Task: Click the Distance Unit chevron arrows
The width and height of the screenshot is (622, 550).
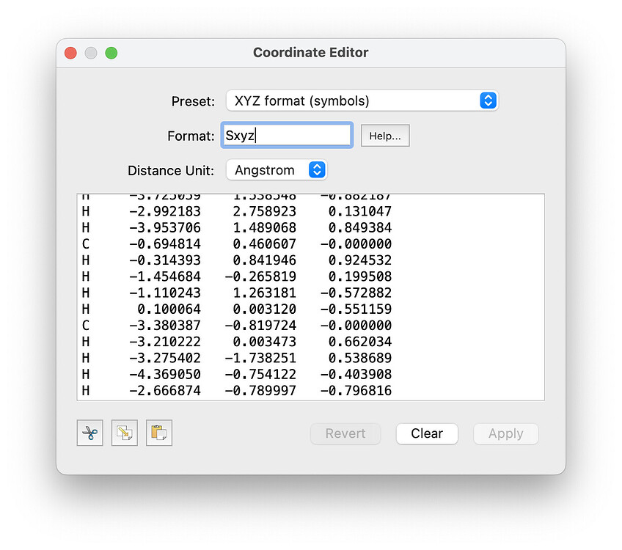Action: [x=317, y=169]
